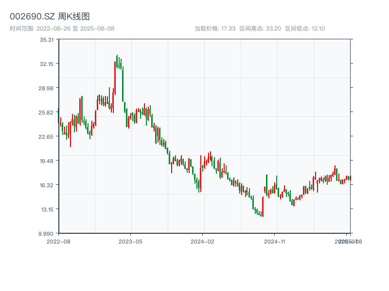Select the 区间低点 12.10 label
Image resolution: width=389 pixels, height=291 pixels.
click(305, 29)
